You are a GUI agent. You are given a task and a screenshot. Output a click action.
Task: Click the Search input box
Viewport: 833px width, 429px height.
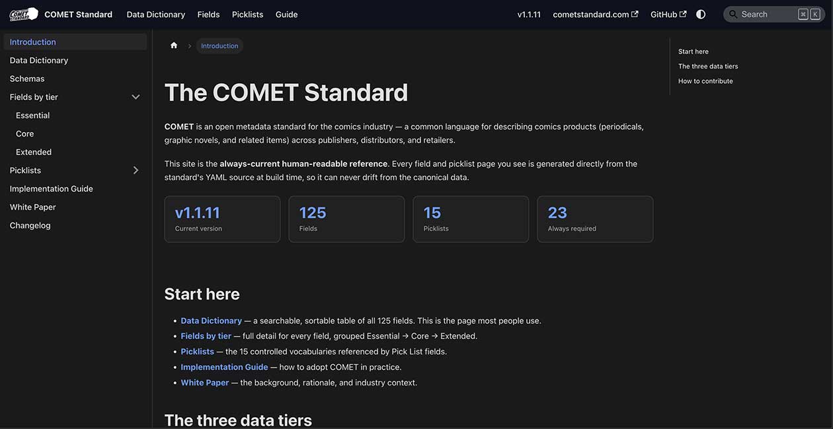[774, 14]
